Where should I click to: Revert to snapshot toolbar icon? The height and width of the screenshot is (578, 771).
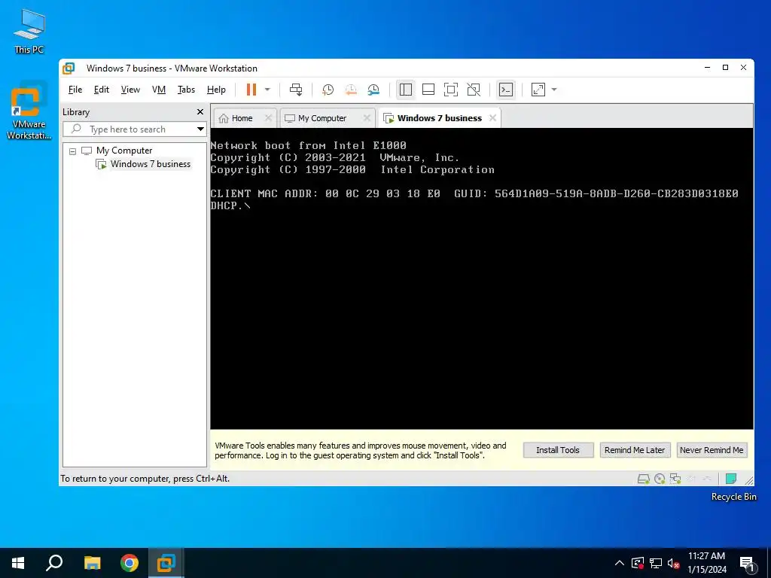351,90
